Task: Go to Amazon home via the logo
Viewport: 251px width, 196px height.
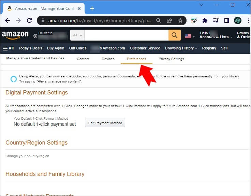Action: point(15,35)
